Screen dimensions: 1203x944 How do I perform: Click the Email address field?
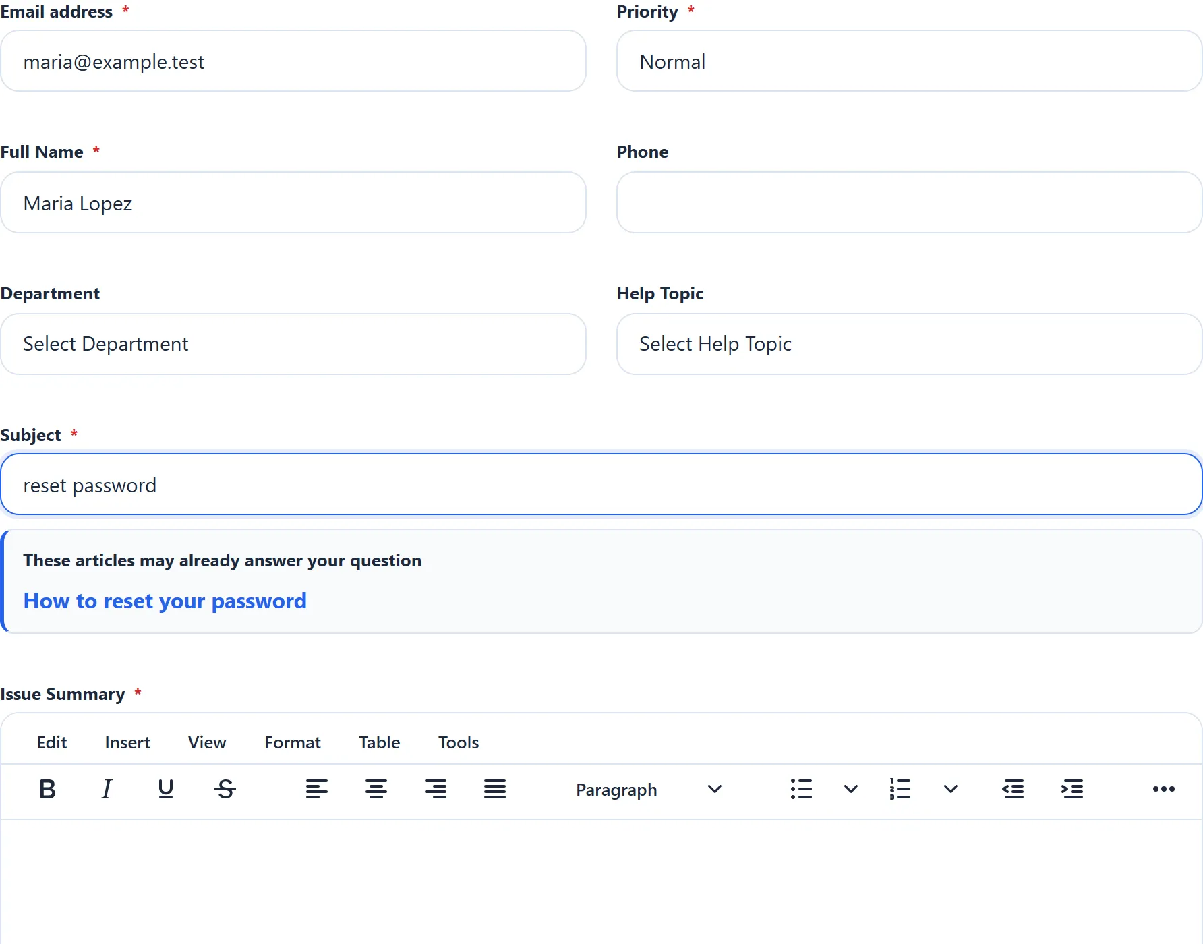tap(293, 61)
